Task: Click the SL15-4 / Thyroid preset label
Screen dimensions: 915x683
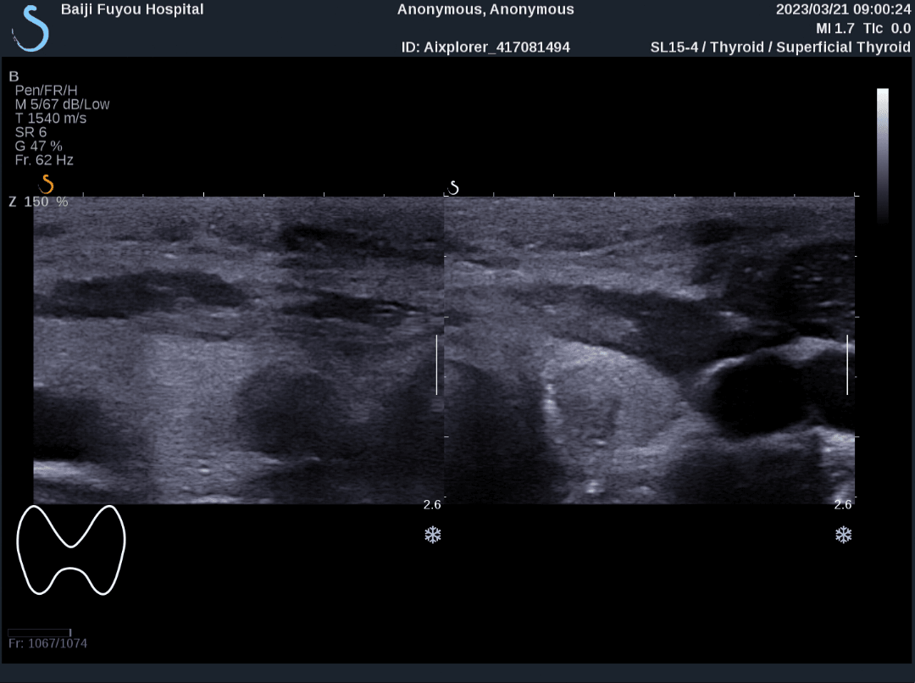Action: (x=779, y=47)
